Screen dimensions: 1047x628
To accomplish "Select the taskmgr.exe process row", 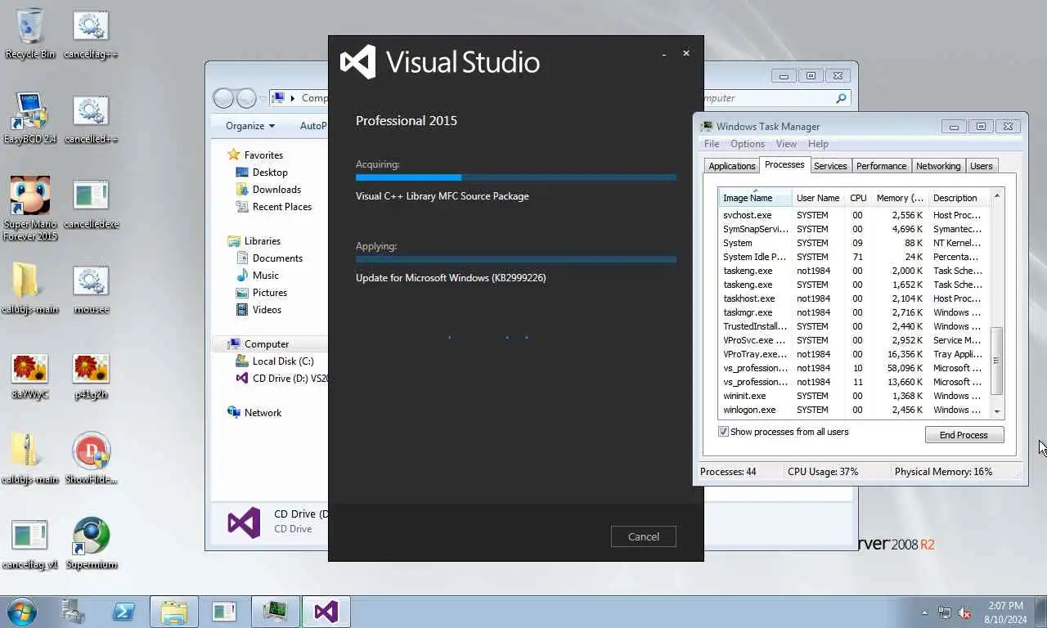I will click(x=854, y=312).
